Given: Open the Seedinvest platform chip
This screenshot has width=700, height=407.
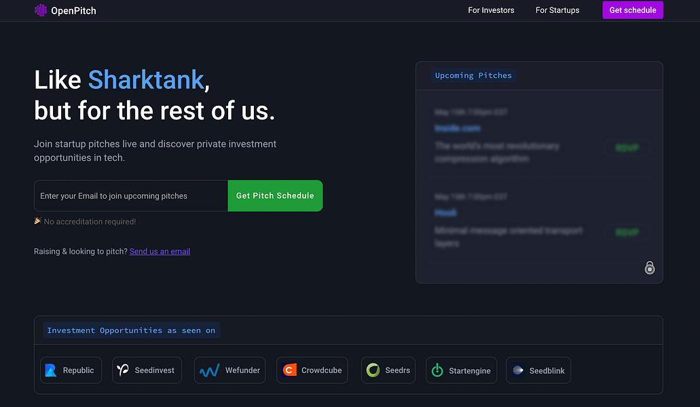Looking at the screenshot, I should (147, 370).
